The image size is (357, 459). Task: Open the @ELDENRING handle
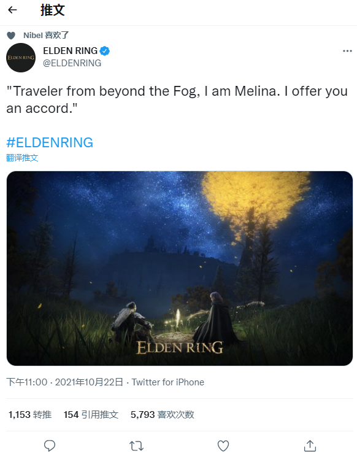[x=72, y=63]
